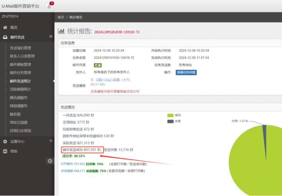Expand the 设置中心 menu section
Viewport: 282px width, 196px height.
coord(51,141)
